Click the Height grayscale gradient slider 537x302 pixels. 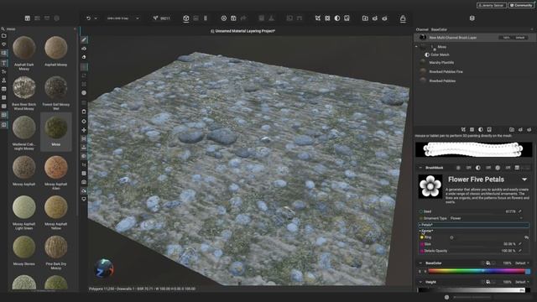[472, 289]
